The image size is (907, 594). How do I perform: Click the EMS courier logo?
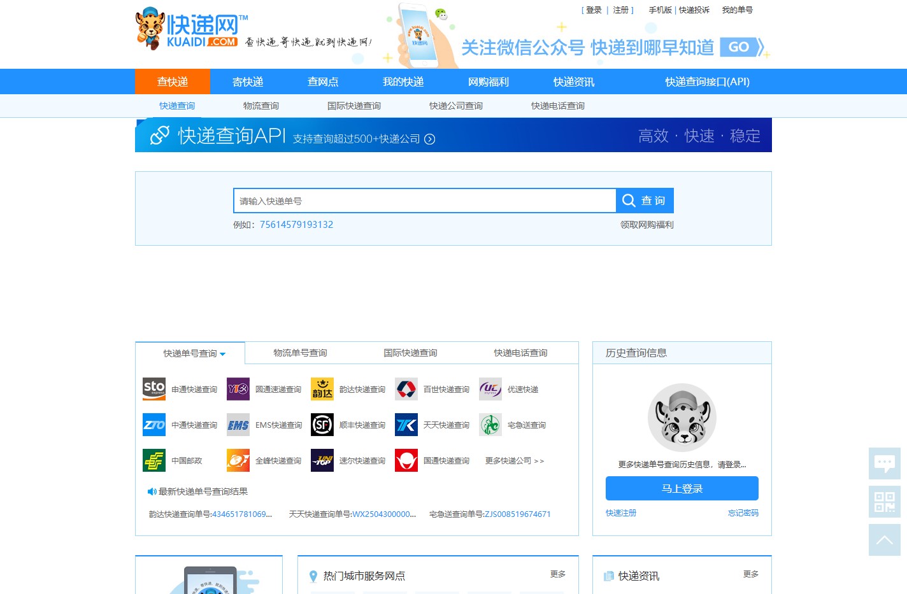(238, 425)
